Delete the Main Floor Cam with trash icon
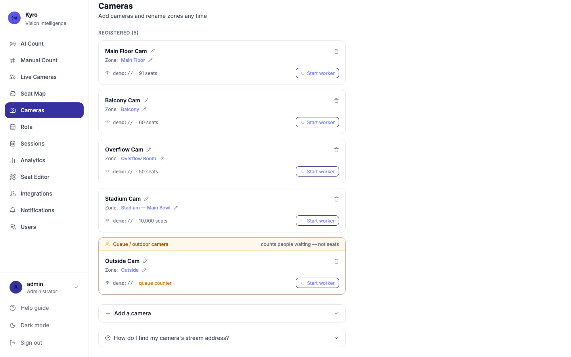The image size is (571, 357). pos(336,51)
